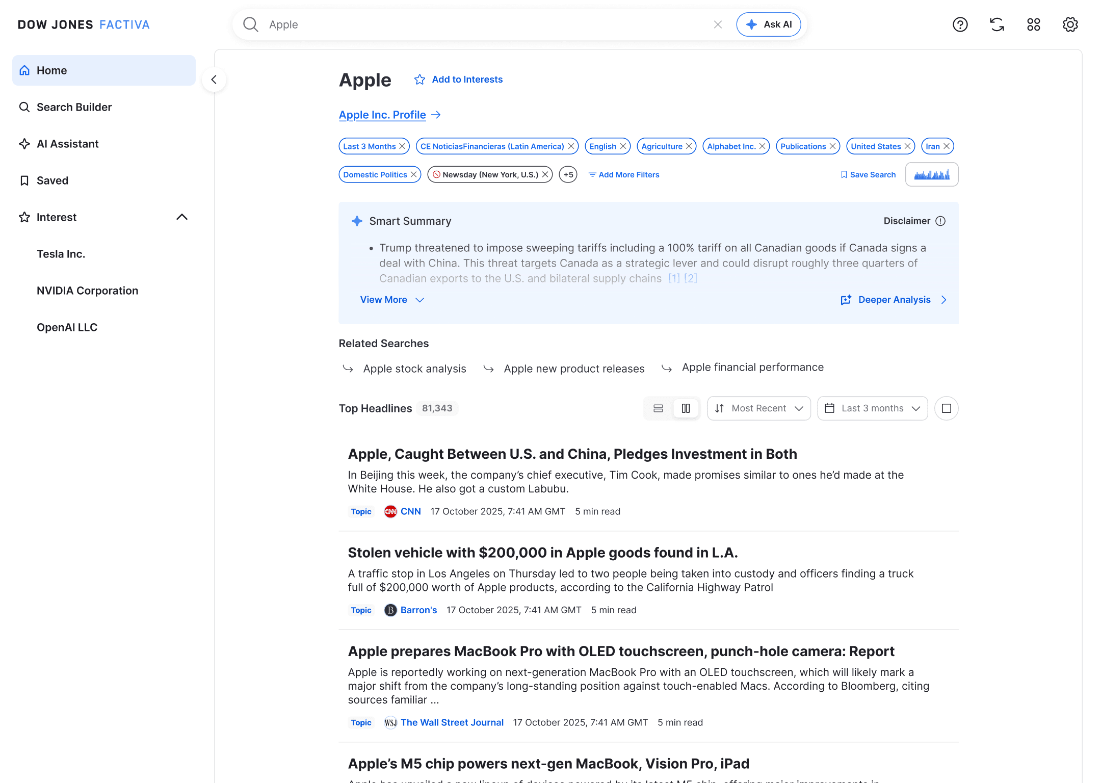Remove the United States filter chip
This screenshot has width=1101, height=783.
tap(907, 146)
